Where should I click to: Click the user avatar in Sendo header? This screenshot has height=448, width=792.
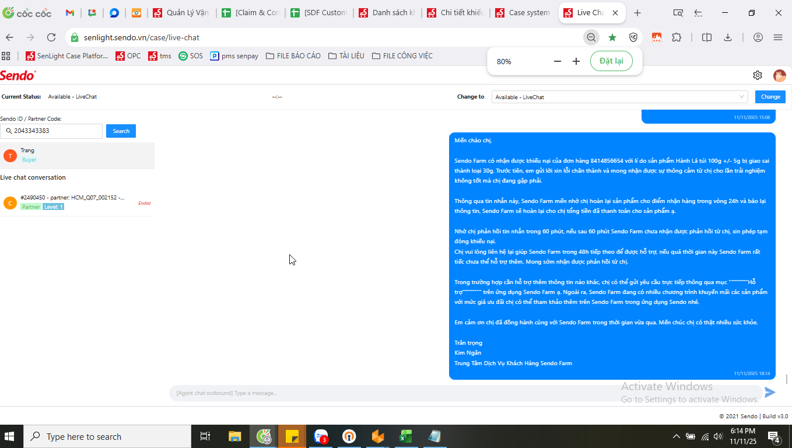(x=780, y=75)
